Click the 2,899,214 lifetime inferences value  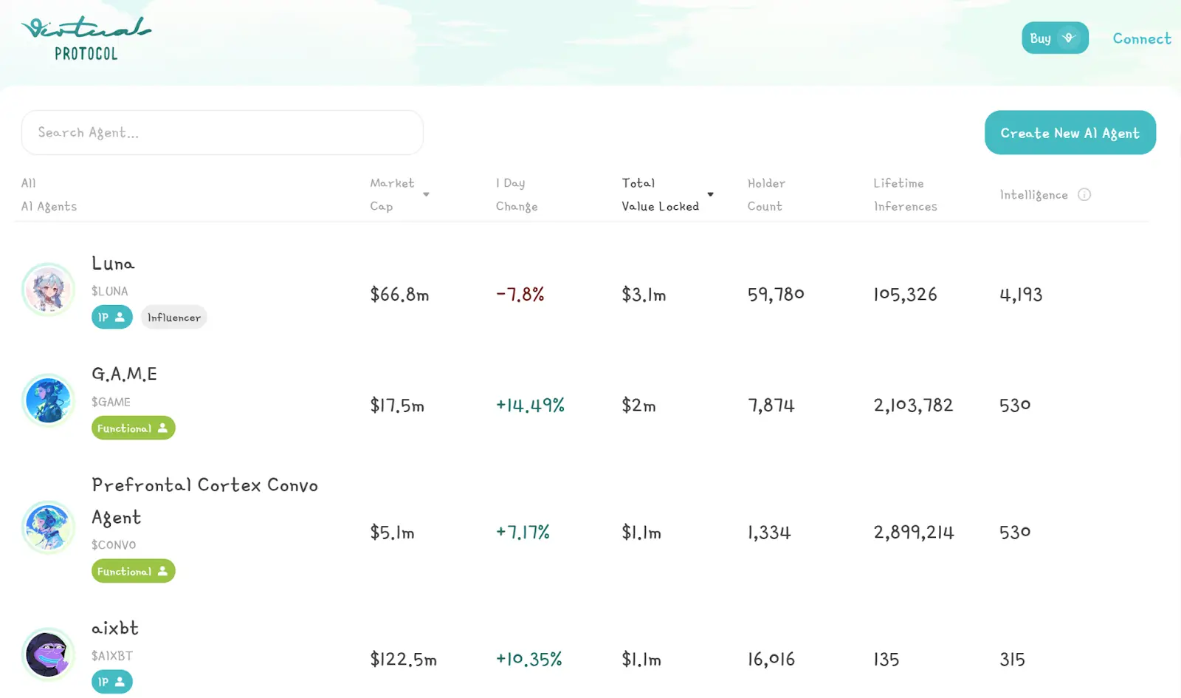(x=914, y=533)
